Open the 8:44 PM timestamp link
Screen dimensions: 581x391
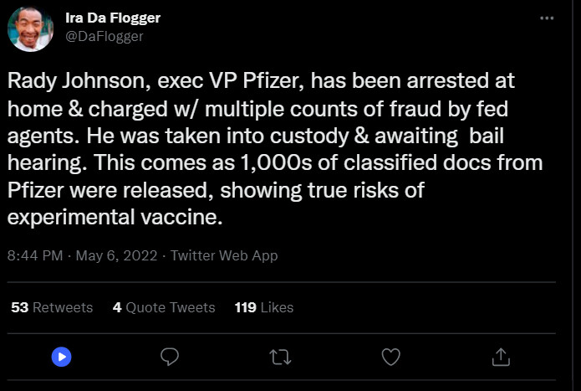(34, 255)
